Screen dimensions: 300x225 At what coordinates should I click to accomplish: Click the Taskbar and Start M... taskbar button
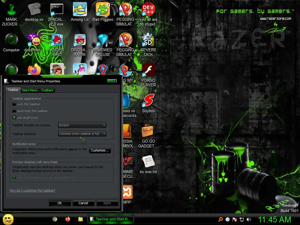point(110,219)
